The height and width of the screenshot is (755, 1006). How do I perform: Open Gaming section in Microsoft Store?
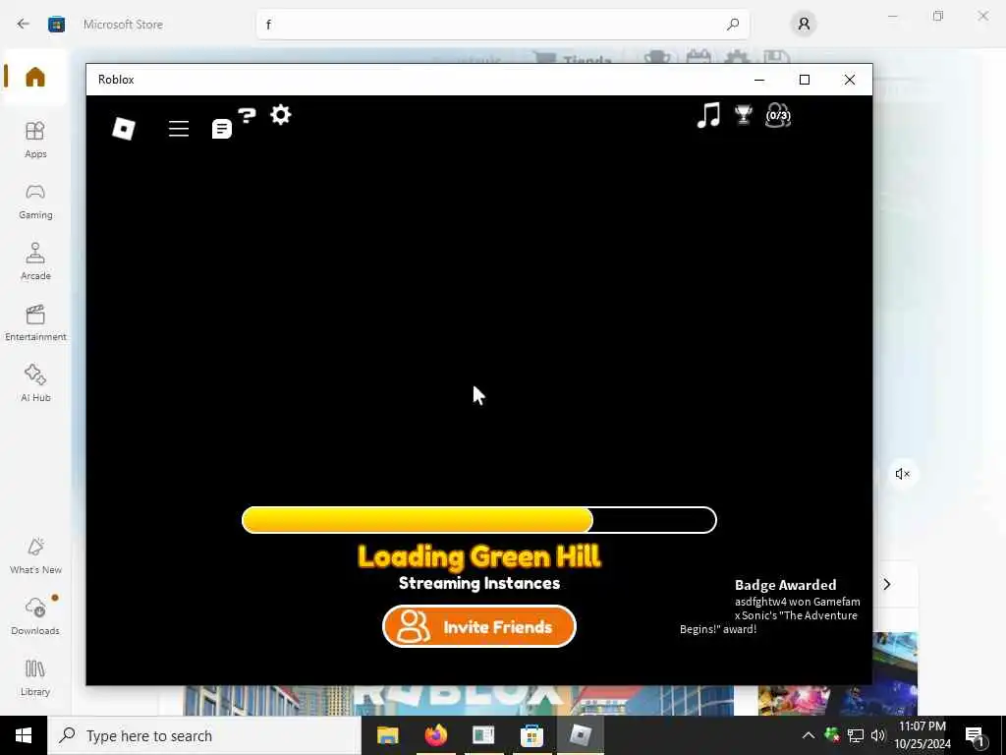pyautogui.click(x=35, y=201)
